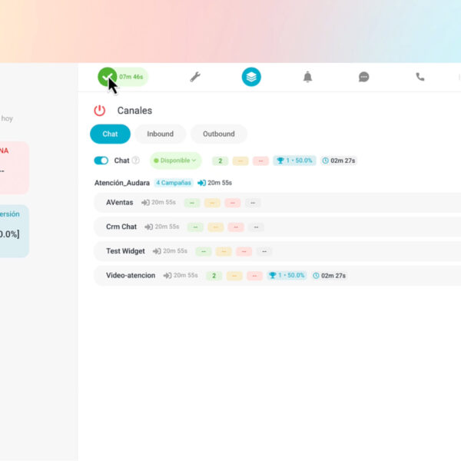The width and height of the screenshot is (461, 461).
Task: Switch to the Inbound tab
Action: point(161,134)
